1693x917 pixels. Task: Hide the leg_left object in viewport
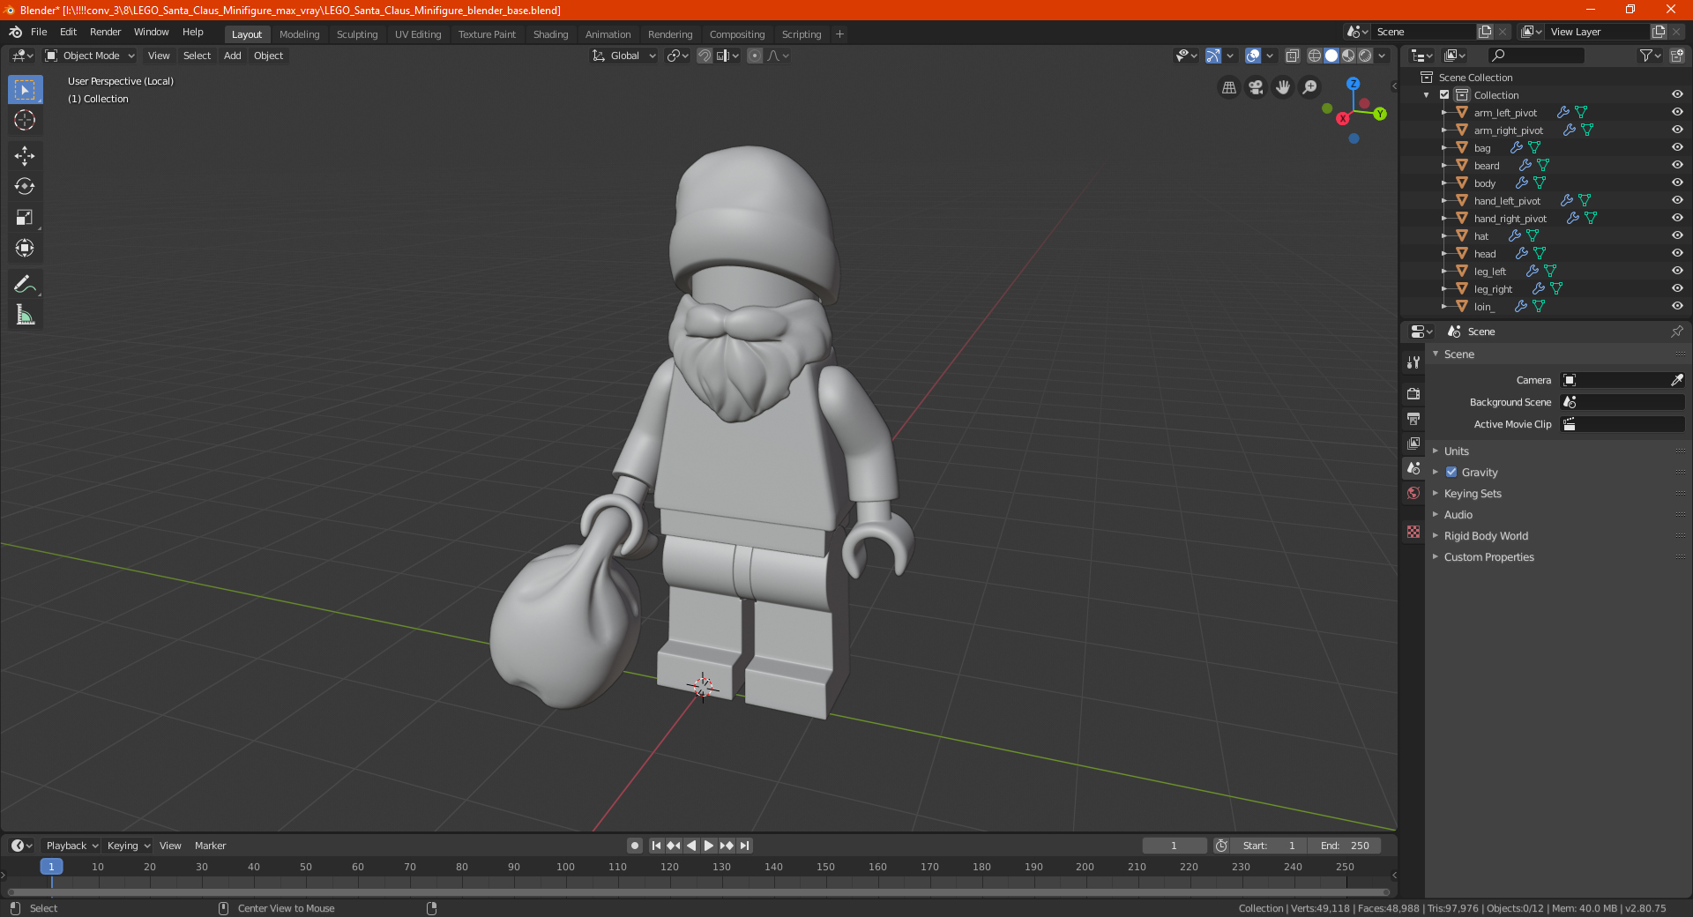[1677, 272]
